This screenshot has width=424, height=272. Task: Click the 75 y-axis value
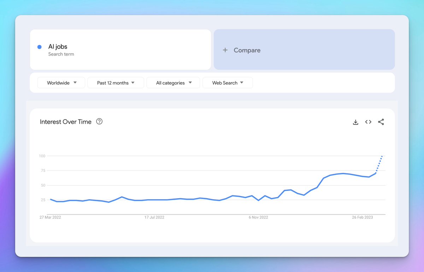[x=43, y=171]
